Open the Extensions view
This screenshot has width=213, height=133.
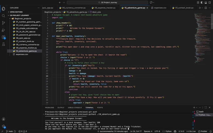click(x=3, y=37)
